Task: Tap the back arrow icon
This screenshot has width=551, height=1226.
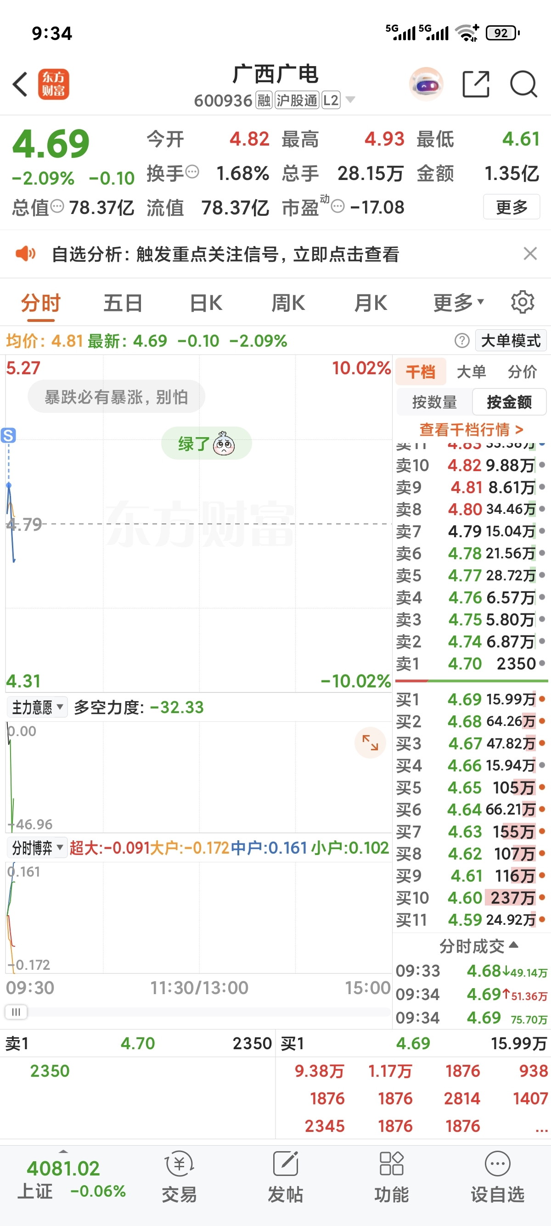Action: [x=20, y=84]
